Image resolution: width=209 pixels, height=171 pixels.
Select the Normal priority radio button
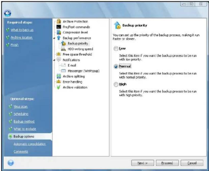click(x=116, y=66)
